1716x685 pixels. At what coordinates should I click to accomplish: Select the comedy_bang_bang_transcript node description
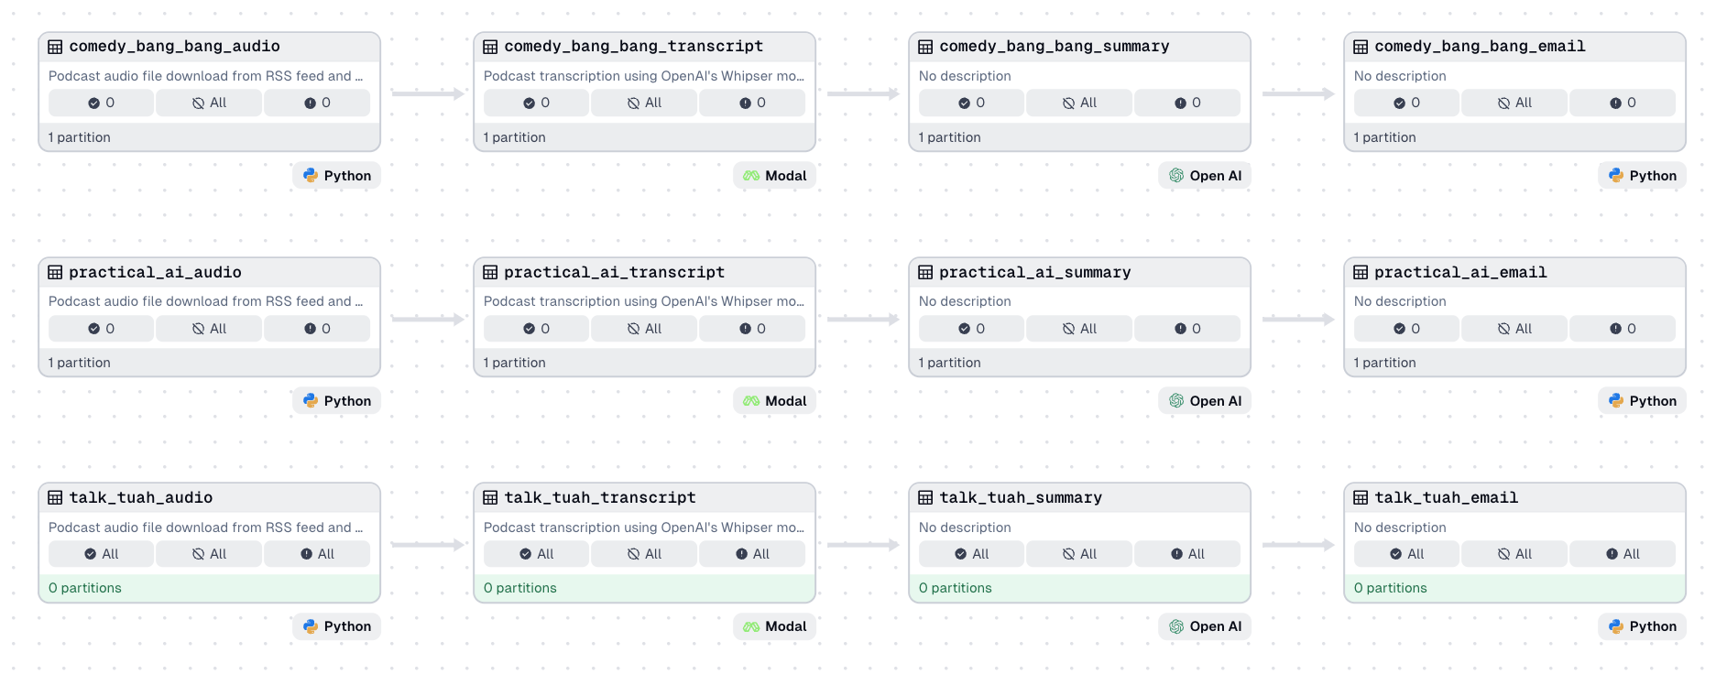click(x=643, y=76)
